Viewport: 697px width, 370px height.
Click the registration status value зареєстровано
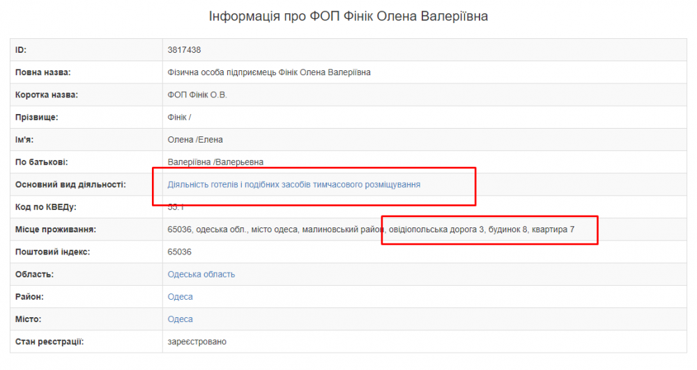(197, 341)
